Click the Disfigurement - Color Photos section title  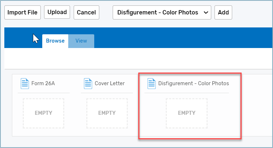click(x=194, y=83)
